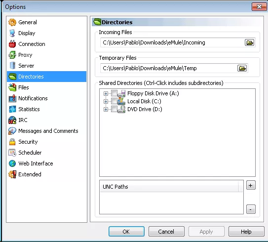Browse for the Temporary Files folder

point(242,68)
